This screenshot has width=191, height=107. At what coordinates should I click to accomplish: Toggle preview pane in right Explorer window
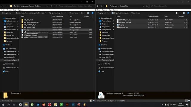(184, 13)
